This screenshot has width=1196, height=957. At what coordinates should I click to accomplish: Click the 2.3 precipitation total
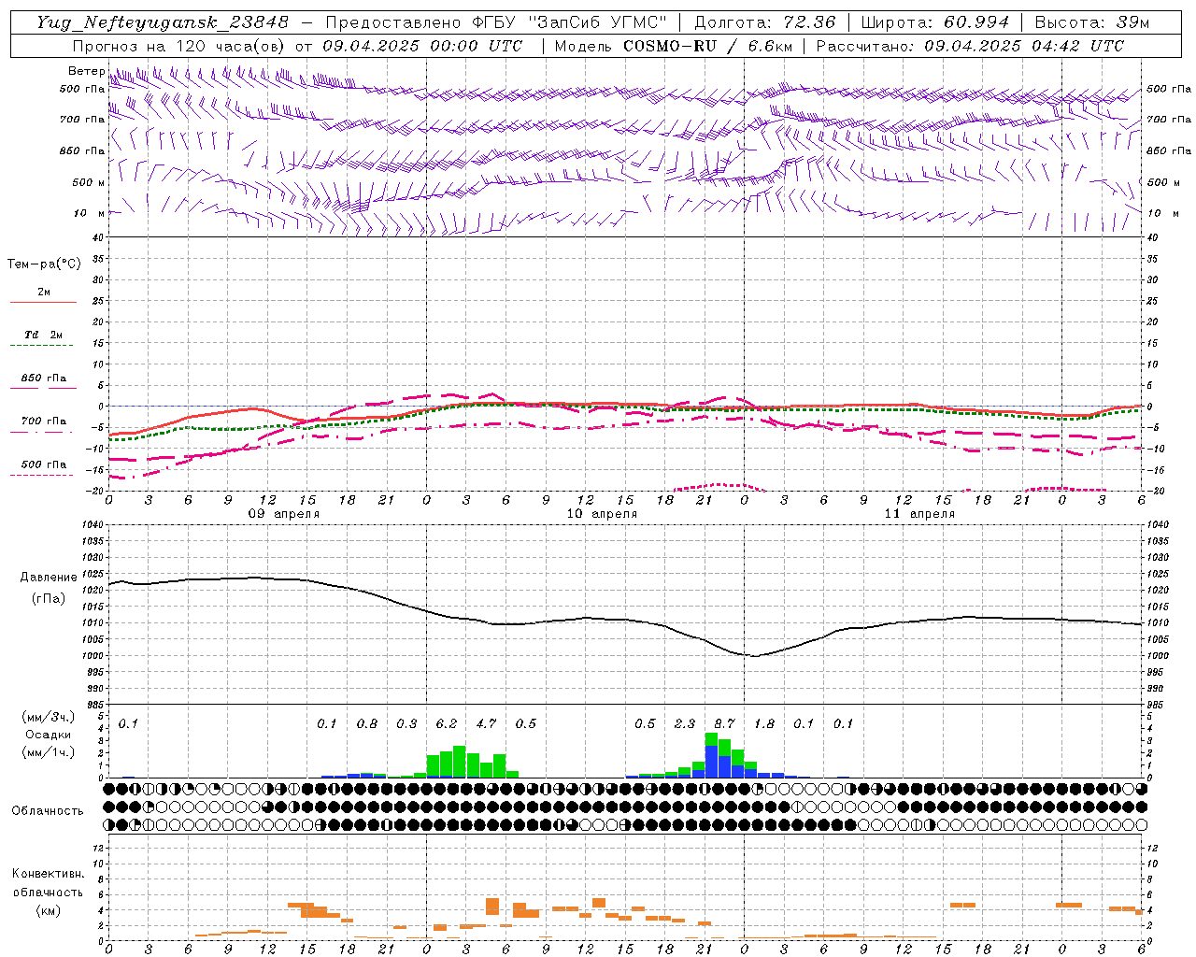(x=685, y=723)
